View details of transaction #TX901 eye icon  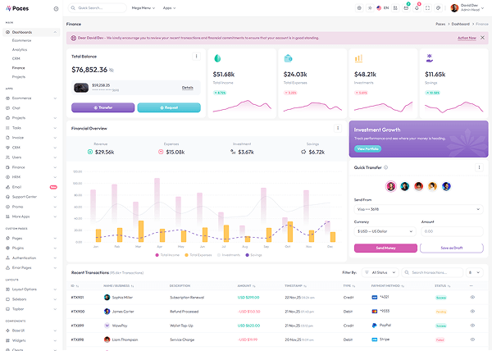[472, 297]
